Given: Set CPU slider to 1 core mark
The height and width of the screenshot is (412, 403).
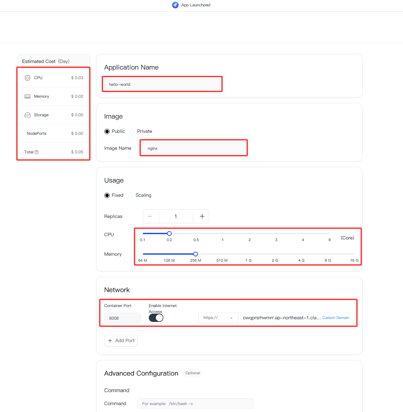Looking at the screenshot, I should pyautogui.click(x=223, y=233).
